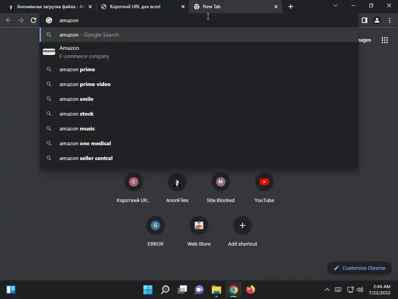Open the YouTube shortcut tile

pos(264,188)
